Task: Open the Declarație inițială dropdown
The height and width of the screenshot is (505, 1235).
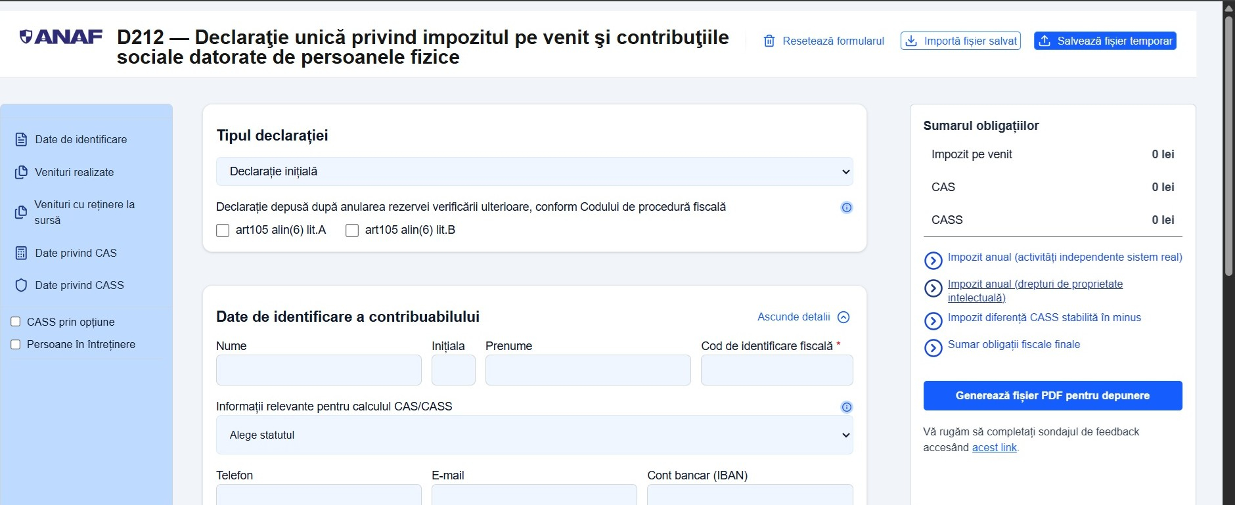Action: click(x=534, y=171)
